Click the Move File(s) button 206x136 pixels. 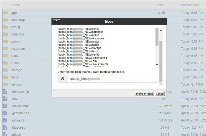click(144, 94)
